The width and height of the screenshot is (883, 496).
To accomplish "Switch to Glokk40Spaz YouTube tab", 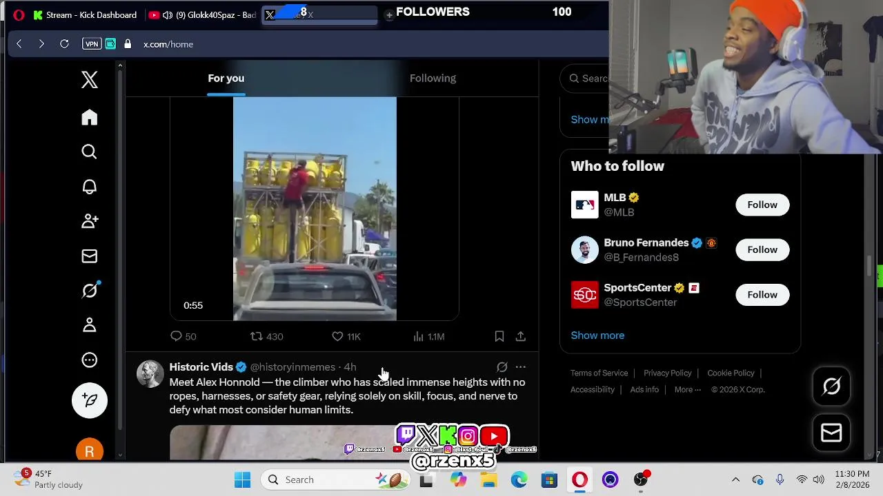I will click(x=203, y=14).
